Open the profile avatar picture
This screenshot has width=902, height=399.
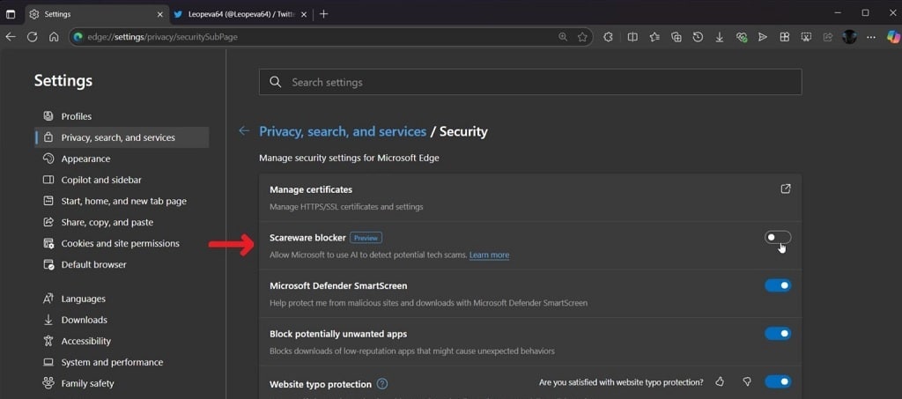(850, 37)
